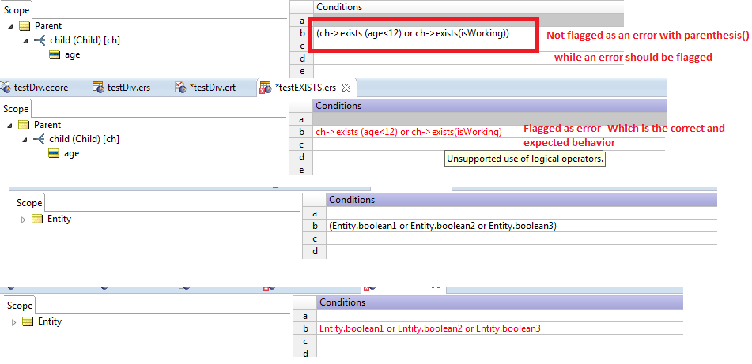Screen dimensions: 752x364
Task: Select age attribute icon in testEXISTS.ers Scope tree
Action: click(55, 153)
